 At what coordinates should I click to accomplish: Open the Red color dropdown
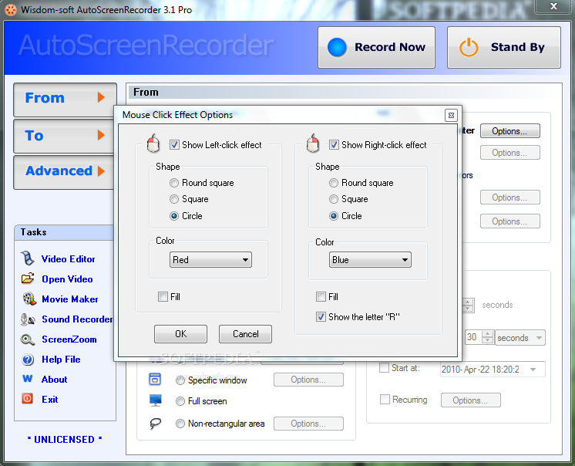click(x=210, y=260)
